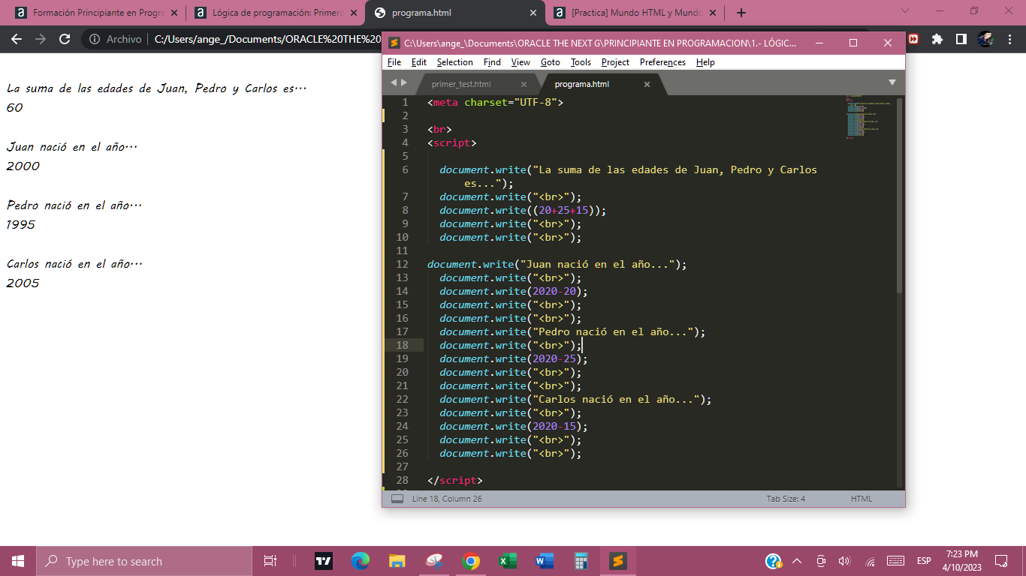Show hidden system tray icons

tap(797, 561)
